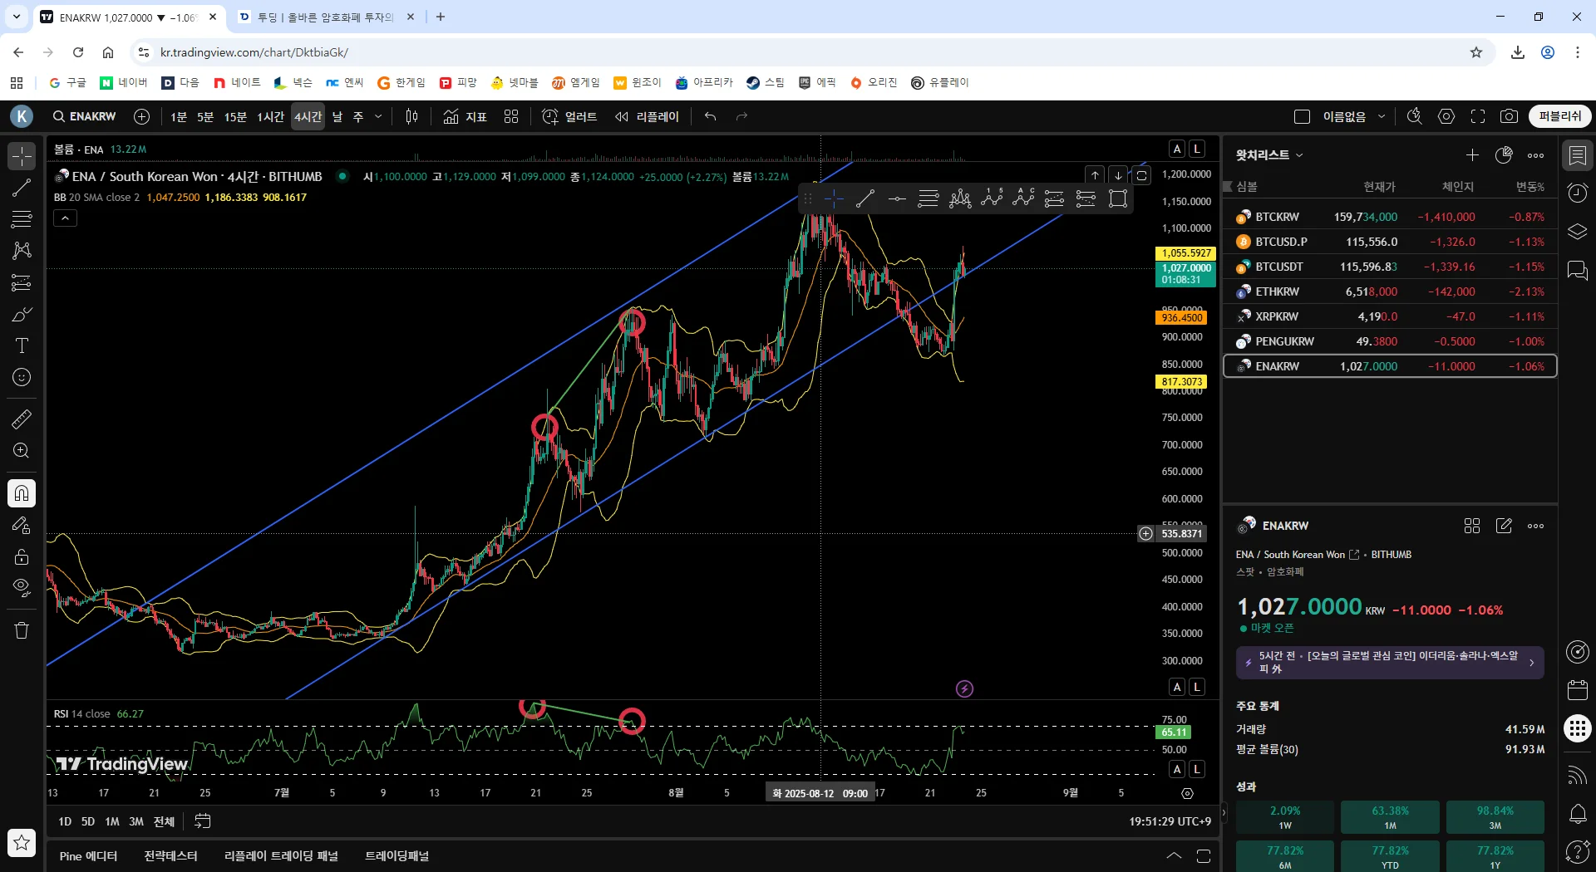Open the alerts panel clock icon
Viewport: 1596px width, 872px height.
[1577, 194]
